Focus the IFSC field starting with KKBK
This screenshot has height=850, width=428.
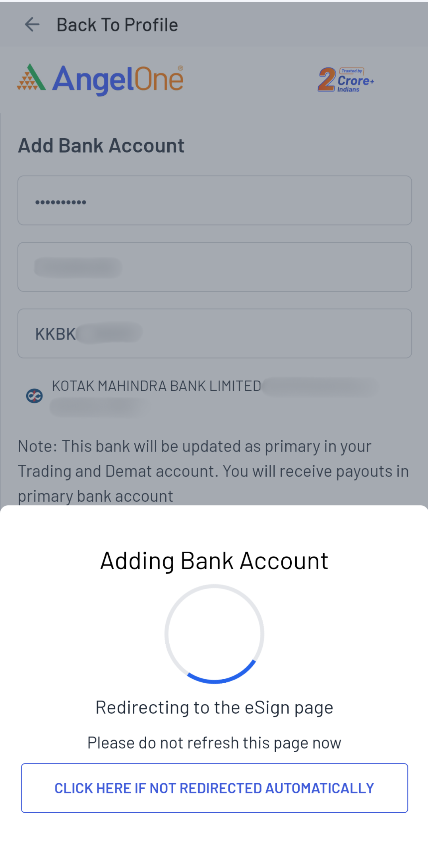click(x=215, y=334)
